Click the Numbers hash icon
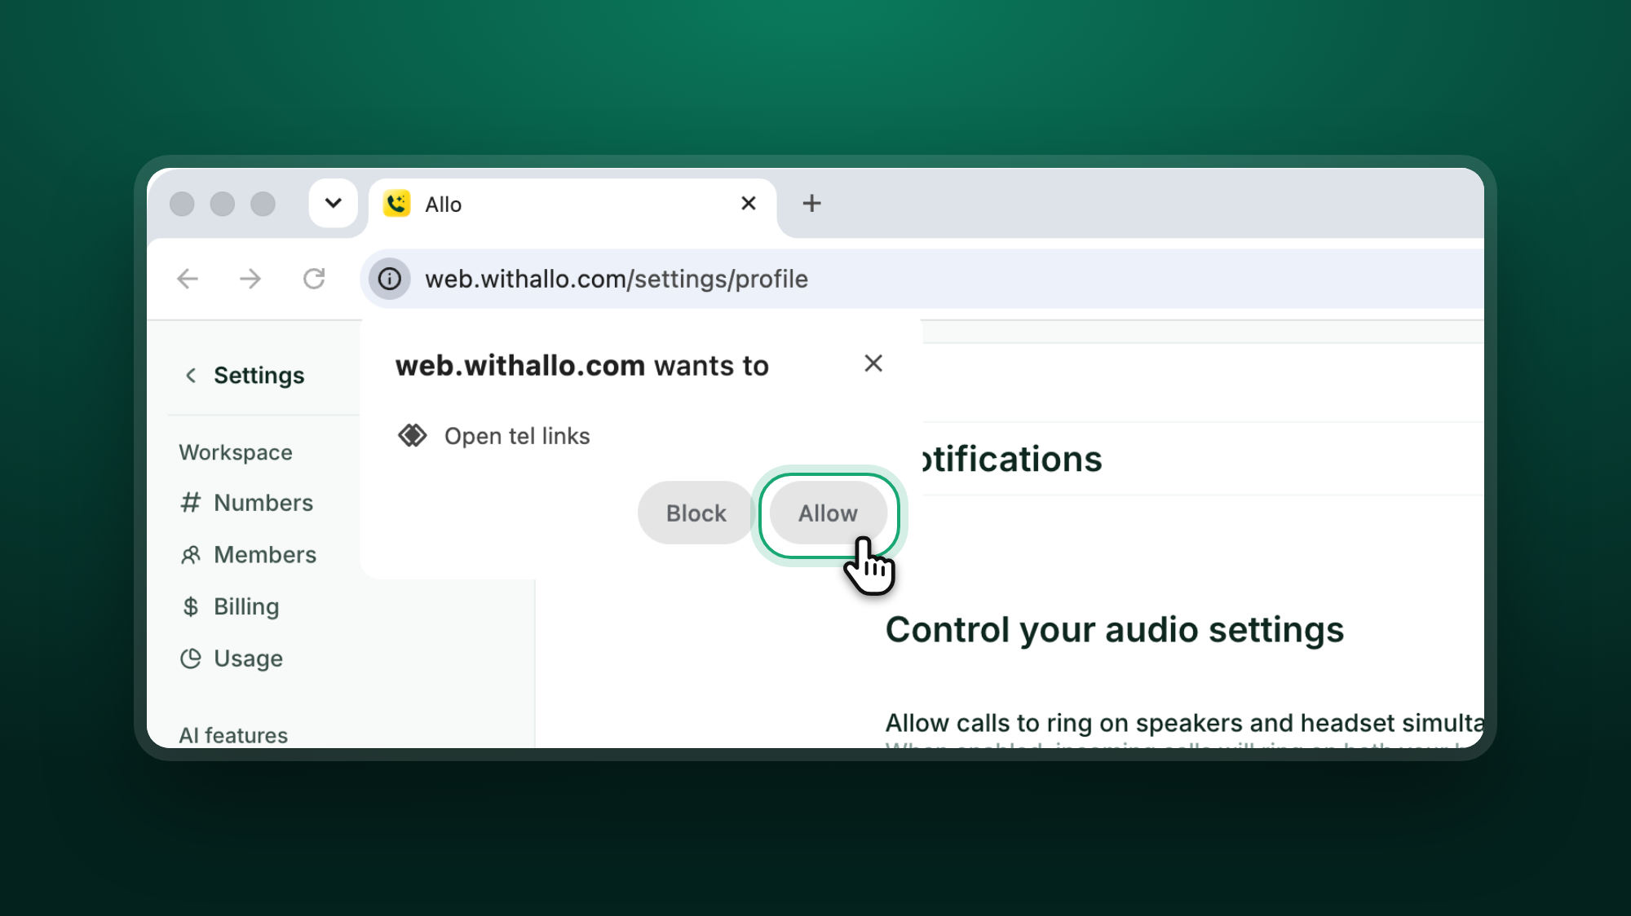 pyautogui.click(x=191, y=503)
